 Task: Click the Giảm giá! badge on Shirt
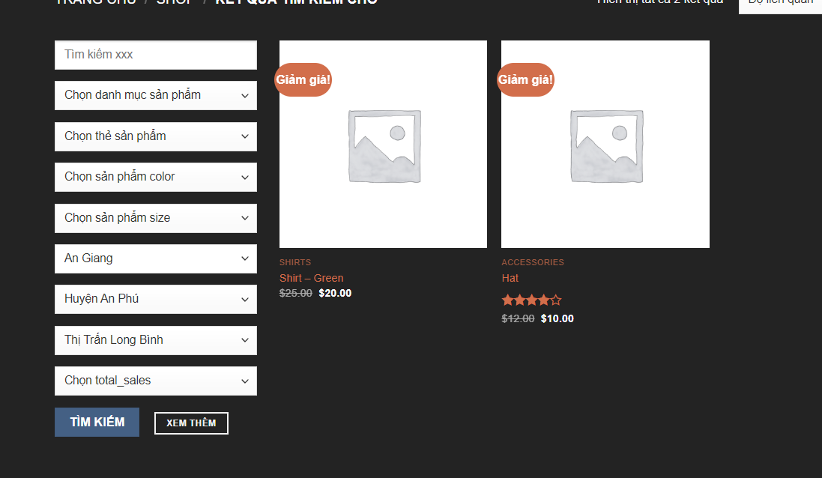click(x=303, y=79)
